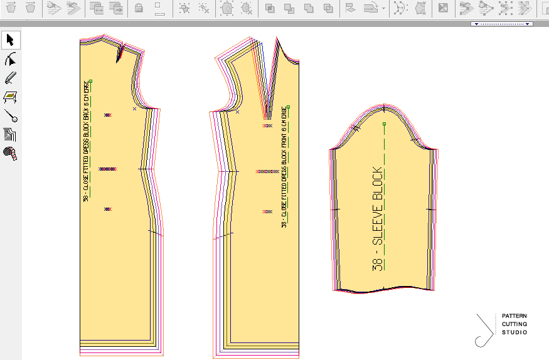Click waist drill marks on back block
Screen dimensions: 549x360
107,169
